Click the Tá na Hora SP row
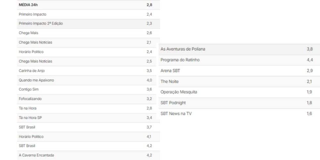Viewport: 320px width, 160px height. click(88, 118)
